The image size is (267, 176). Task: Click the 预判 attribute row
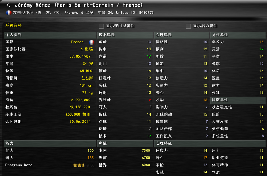[181, 49]
